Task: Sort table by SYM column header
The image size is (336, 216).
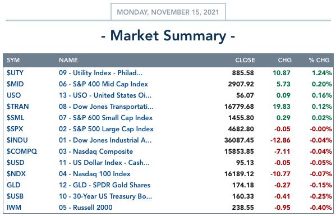Action: pos(13,60)
